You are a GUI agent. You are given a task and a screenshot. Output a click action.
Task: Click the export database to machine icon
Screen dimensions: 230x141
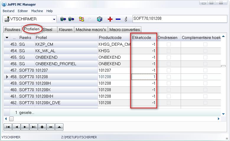tap(63, 19)
